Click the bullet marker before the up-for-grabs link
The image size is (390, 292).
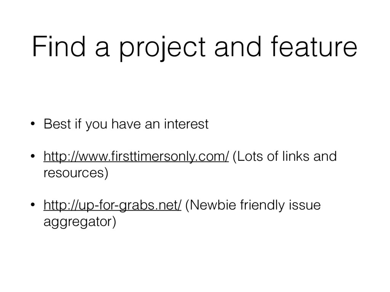33,205
